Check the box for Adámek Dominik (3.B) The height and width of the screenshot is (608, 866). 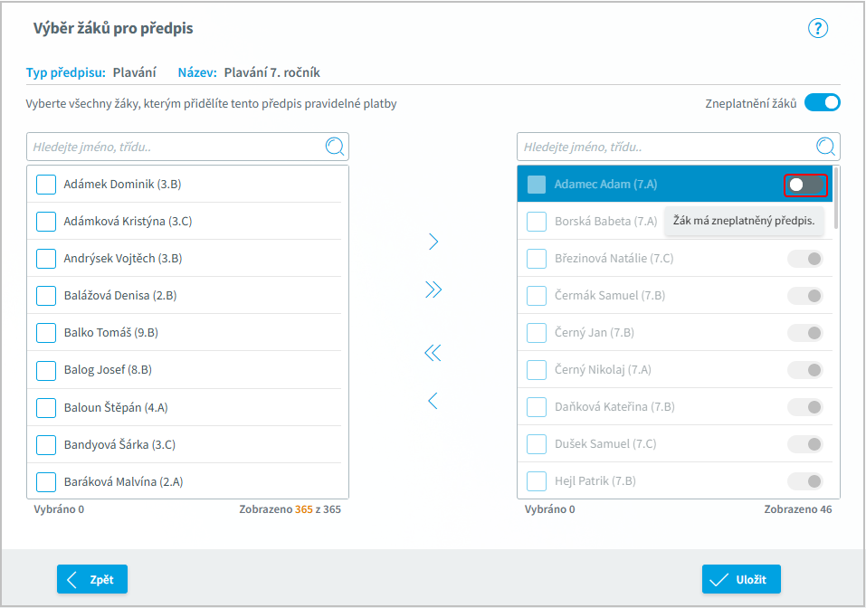click(46, 185)
